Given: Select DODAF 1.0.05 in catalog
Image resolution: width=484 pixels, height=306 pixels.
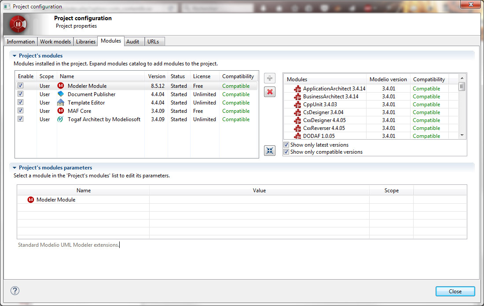Looking at the screenshot, I should (x=319, y=136).
